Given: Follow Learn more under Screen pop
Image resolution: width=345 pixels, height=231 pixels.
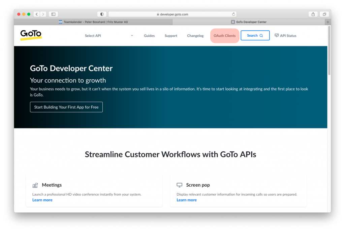Looking at the screenshot, I should [187, 200].
